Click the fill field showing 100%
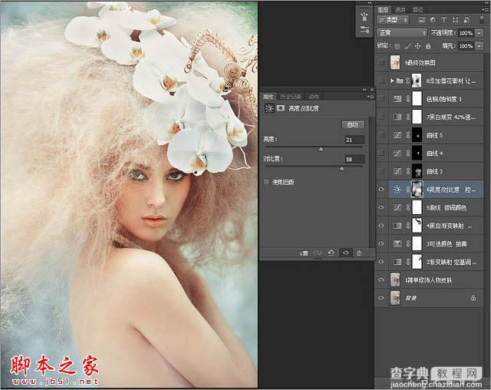Viewport: 491px width, 390px height. pos(466,46)
